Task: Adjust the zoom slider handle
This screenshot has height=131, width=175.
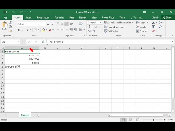Action: 154,120
